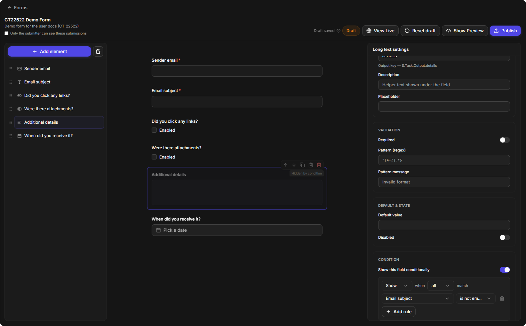The width and height of the screenshot is (526, 326).
Task: Click paste icon beside Add element
Action: point(98,51)
